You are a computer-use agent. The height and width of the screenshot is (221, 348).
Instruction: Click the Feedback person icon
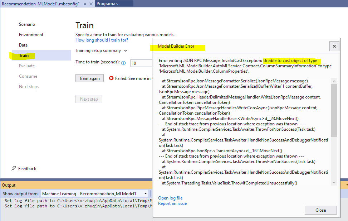(x=14, y=169)
